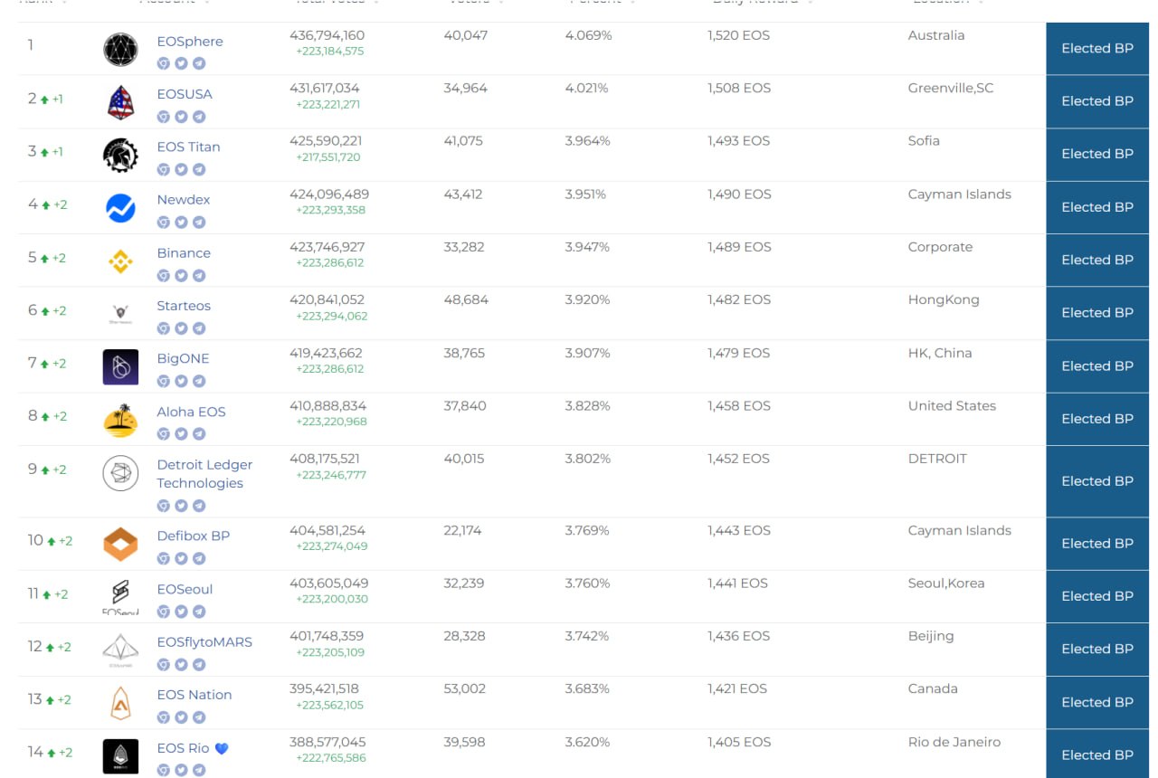The image size is (1158, 778).
Task: Click Elected BP button for EOS Titan
Action: [1097, 154]
